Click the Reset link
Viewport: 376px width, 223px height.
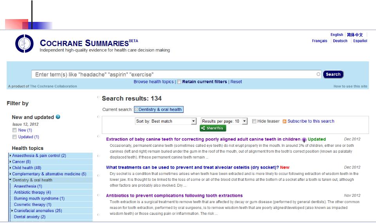236,82
